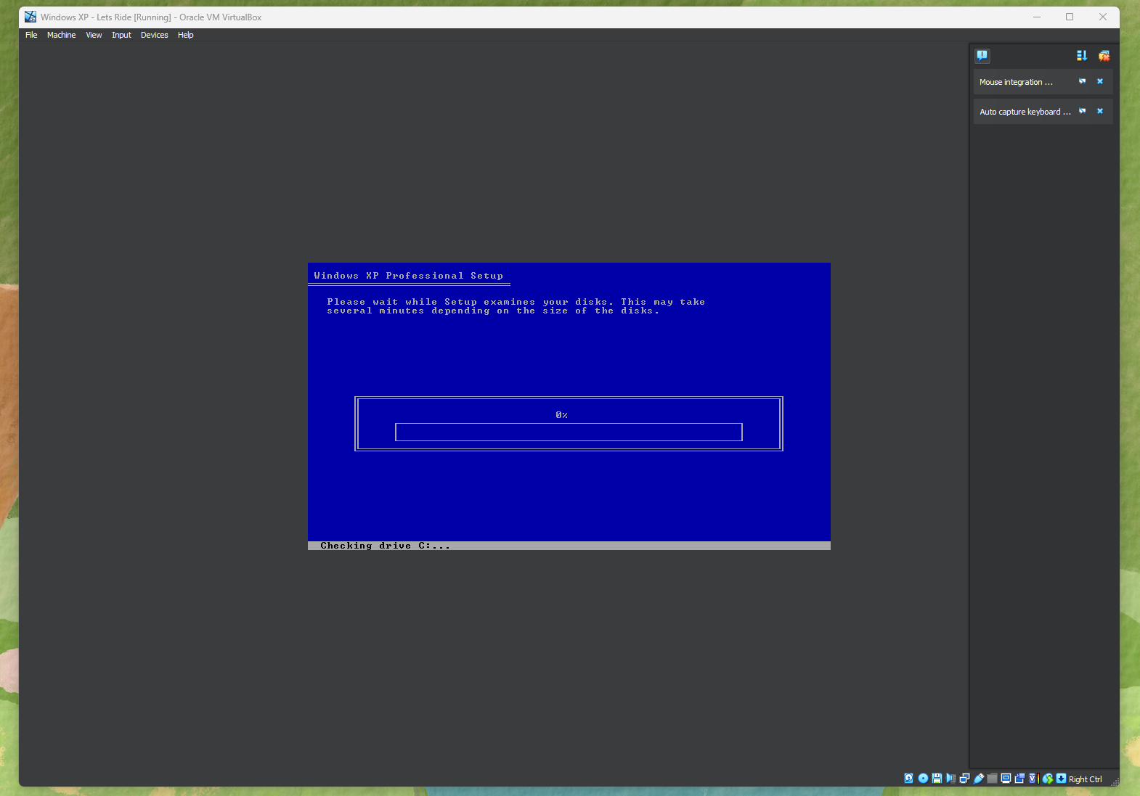Open the Devices menu
Screen dimensions: 1140x796
[154, 35]
